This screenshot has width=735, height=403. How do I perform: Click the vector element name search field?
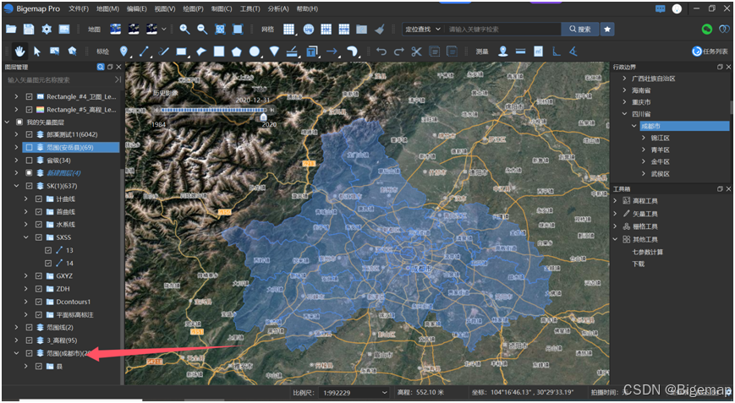click(x=58, y=80)
